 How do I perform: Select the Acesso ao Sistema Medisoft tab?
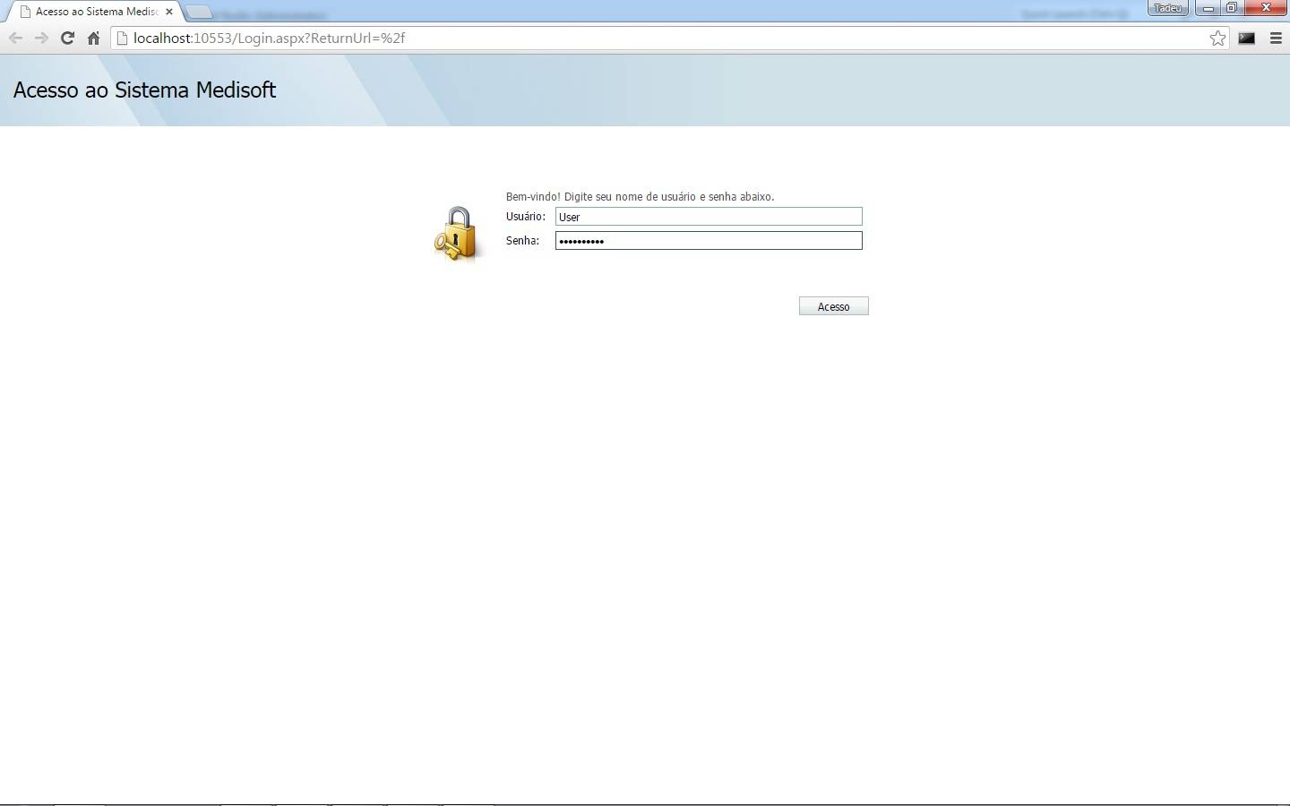point(95,12)
